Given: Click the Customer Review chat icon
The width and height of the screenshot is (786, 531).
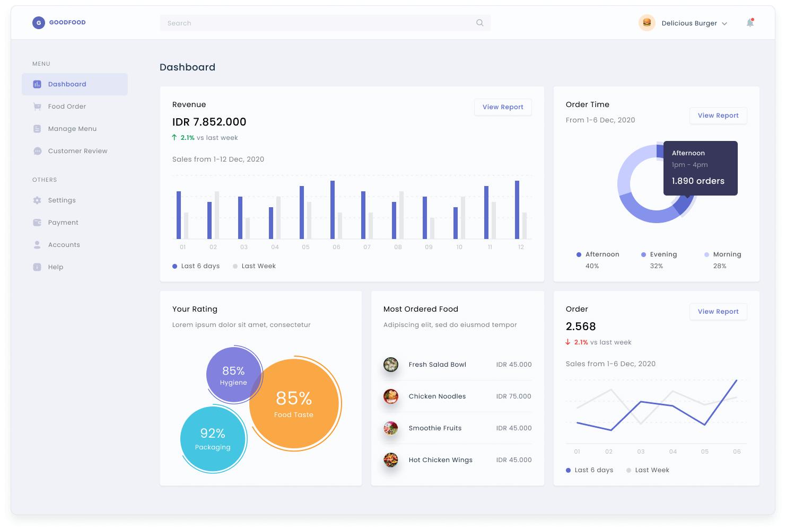Looking at the screenshot, I should click(x=37, y=151).
